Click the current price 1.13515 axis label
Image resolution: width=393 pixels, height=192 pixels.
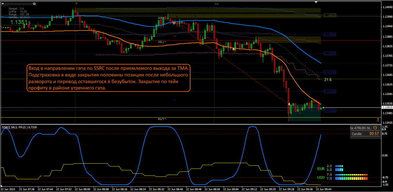click(387, 107)
